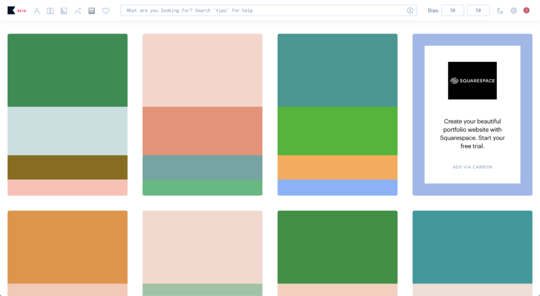Viewport: 540px width, 296px height.
Task: Open the Squarespace free trial ad text
Action: click(x=472, y=134)
